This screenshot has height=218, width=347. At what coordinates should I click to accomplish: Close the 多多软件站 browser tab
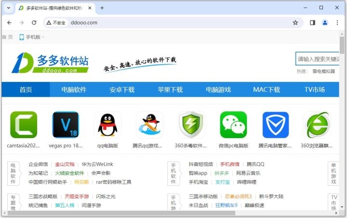90,8
